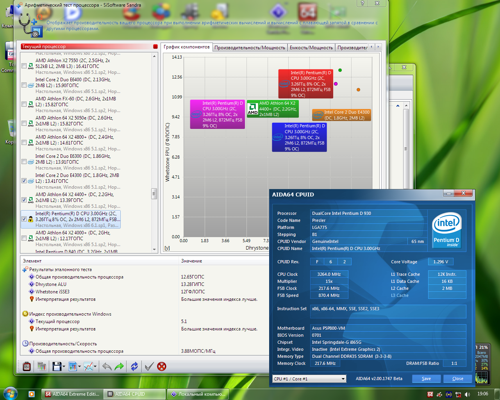Click the AIDA64 tray icon
The width and height of the screenshot is (500, 400).
click(x=430, y=394)
